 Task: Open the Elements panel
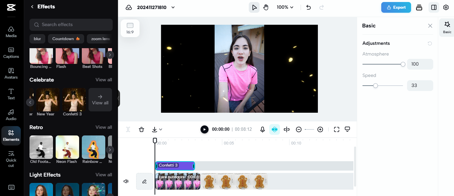tap(11, 136)
